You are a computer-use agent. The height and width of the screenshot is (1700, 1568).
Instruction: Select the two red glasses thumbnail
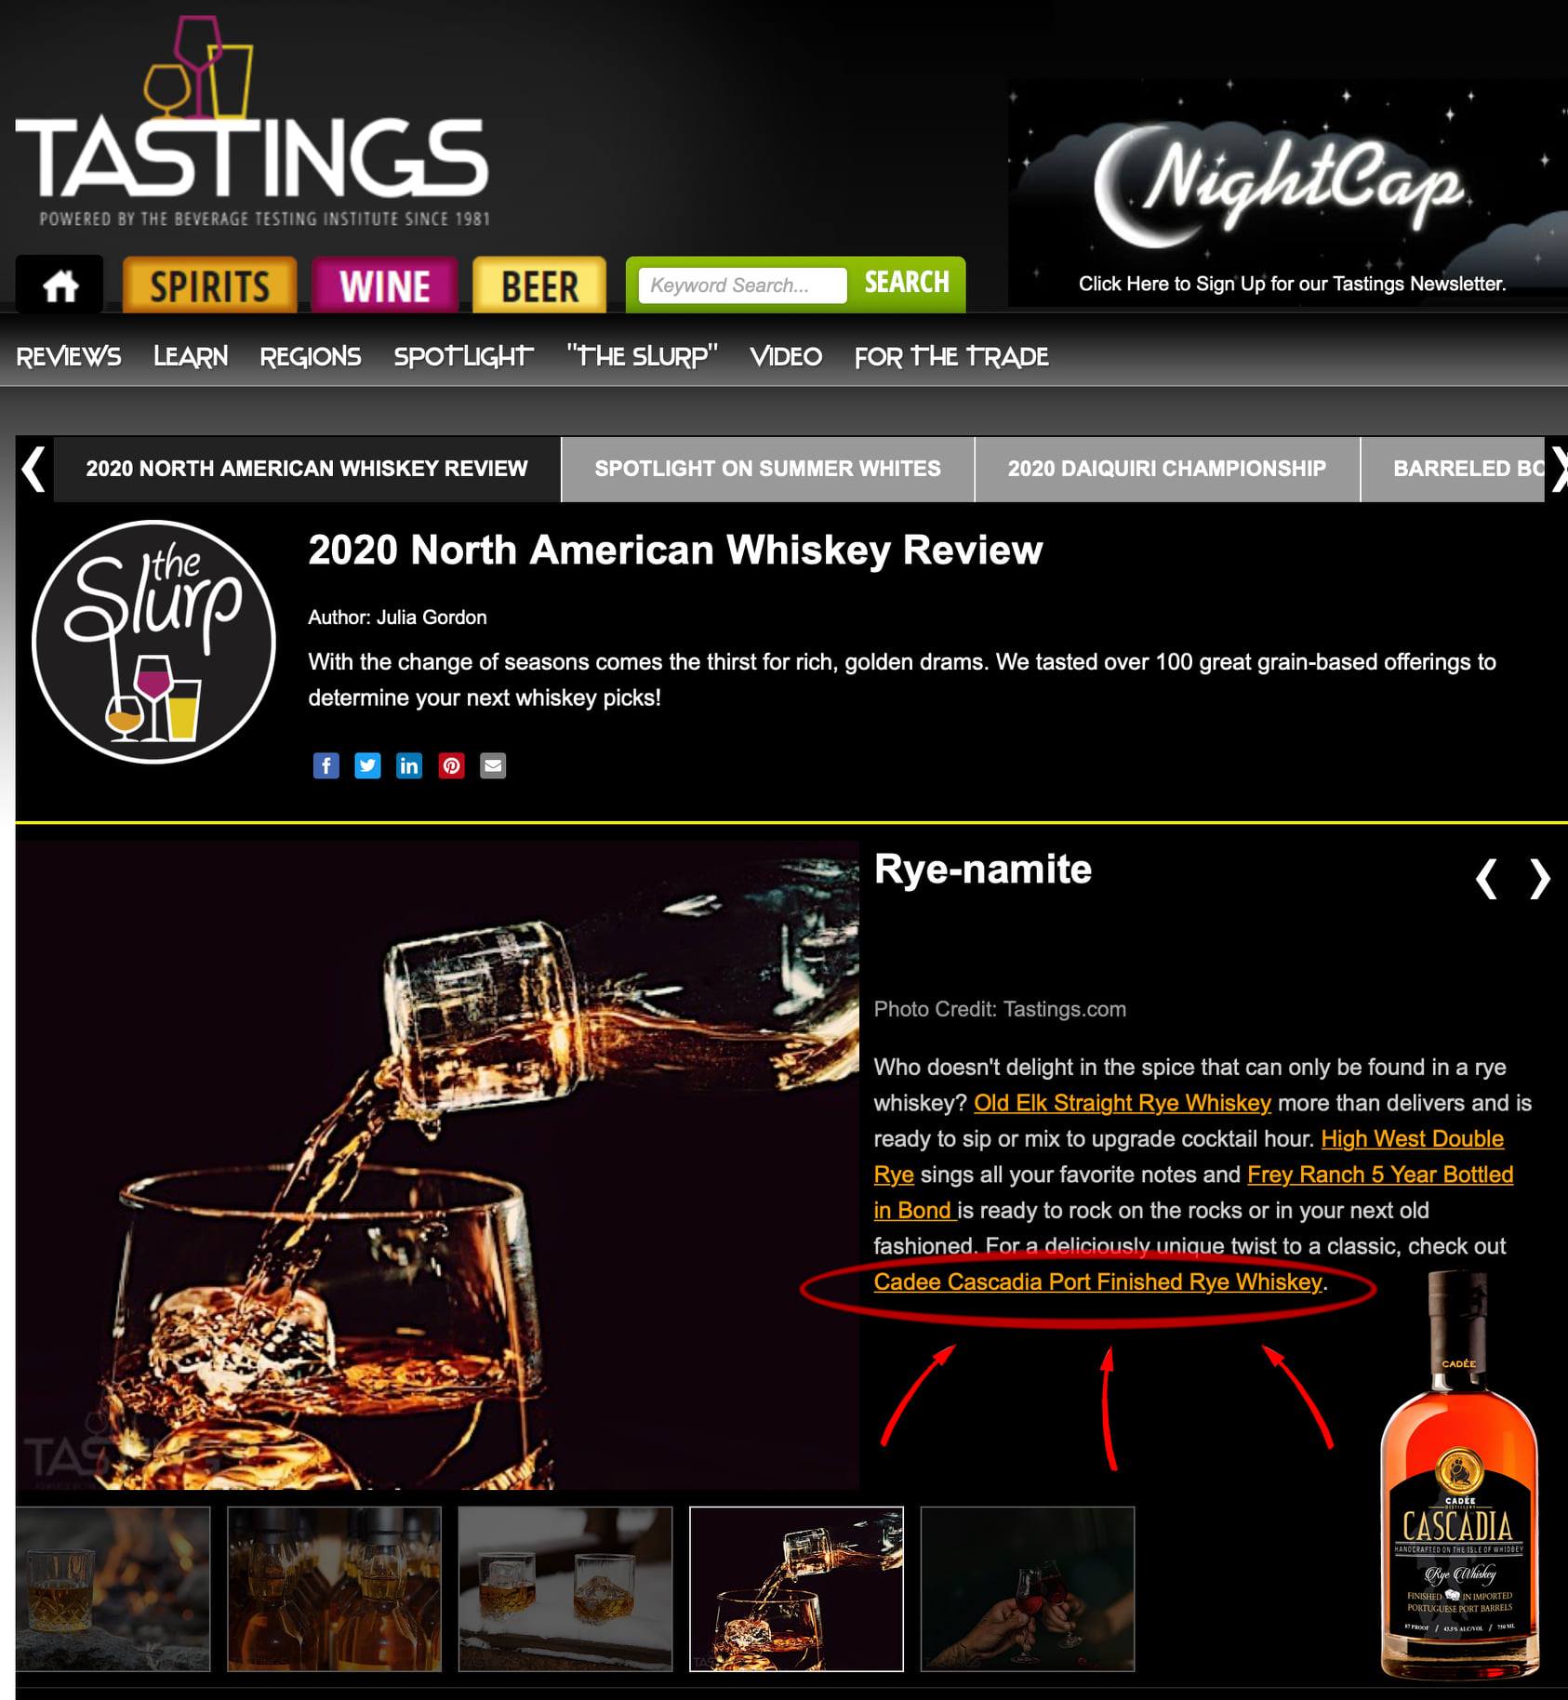[x=1028, y=1589]
